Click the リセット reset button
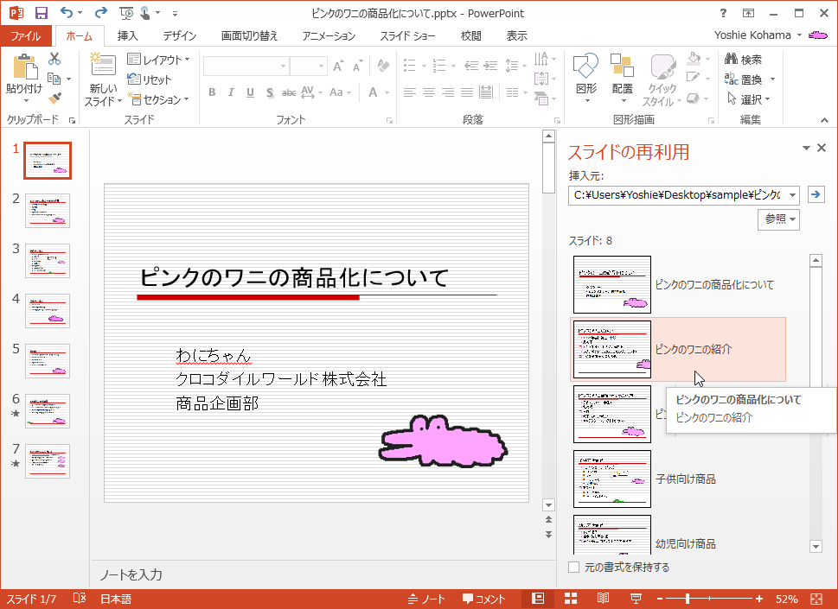This screenshot has width=838, height=609. (x=149, y=79)
